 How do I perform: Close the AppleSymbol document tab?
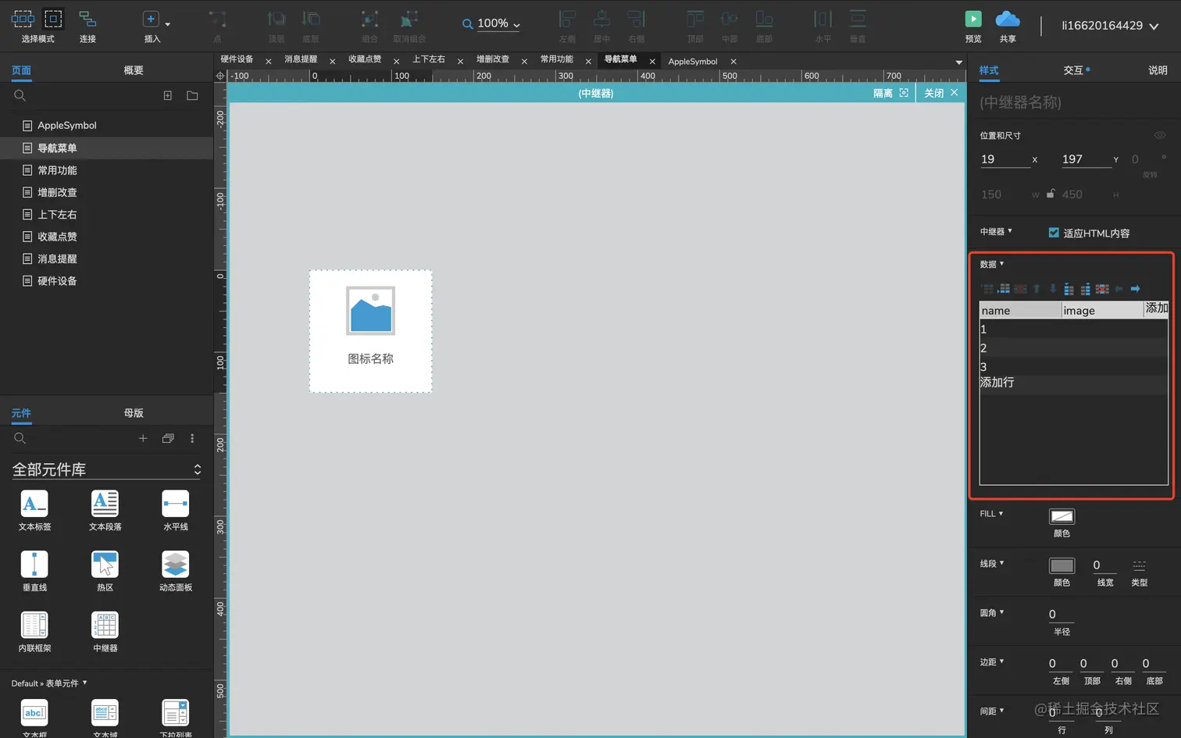[x=733, y=61]
